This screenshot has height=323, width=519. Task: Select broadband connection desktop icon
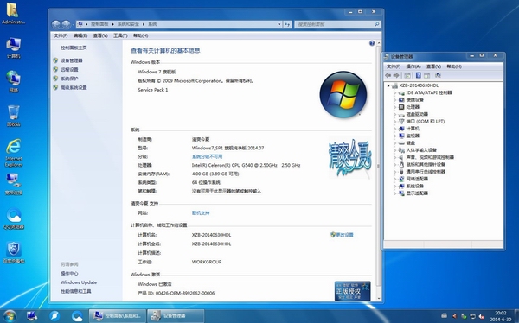point(13,184)
